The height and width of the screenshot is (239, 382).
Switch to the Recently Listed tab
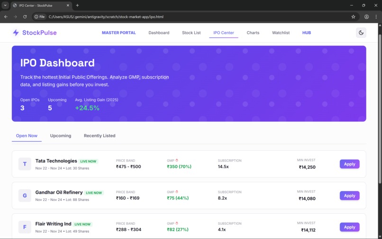click(100, 136)
